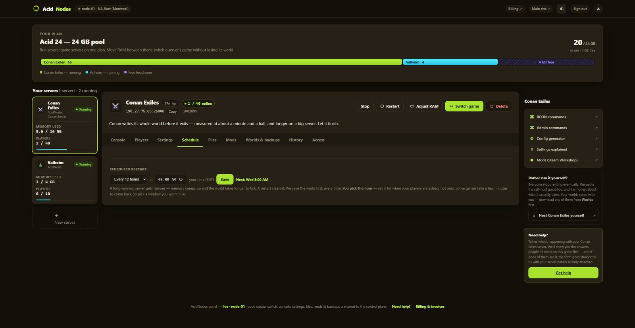The image size is (635, 328).
Task: Open the Settings tab
Action: pyautogui.click(x=165, y=140)
